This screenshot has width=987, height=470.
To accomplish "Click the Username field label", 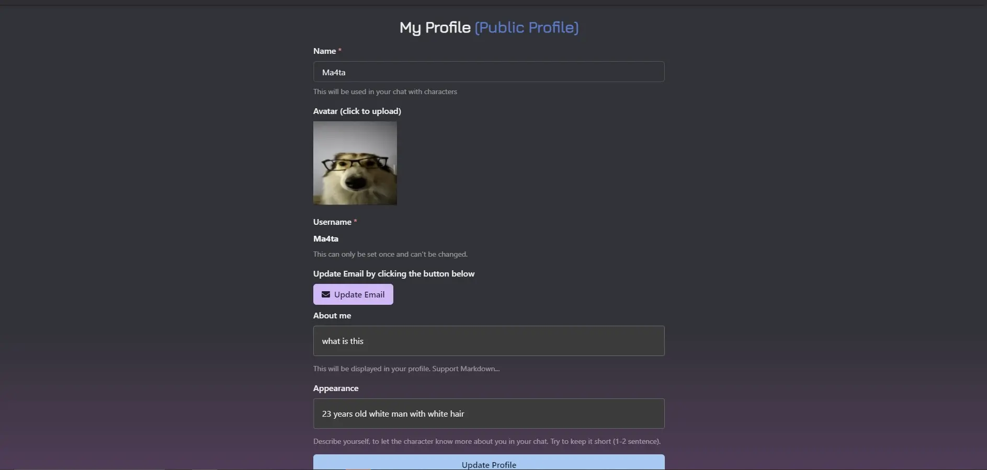I will pos(332,222).
